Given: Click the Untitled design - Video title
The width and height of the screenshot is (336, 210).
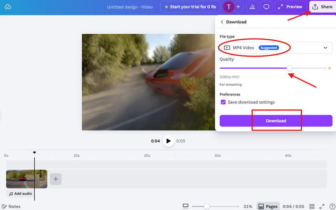Looking at the screenshot, I should pos(130,7).
